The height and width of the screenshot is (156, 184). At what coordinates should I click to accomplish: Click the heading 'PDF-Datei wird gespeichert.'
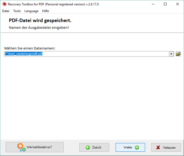coord(40,20)
